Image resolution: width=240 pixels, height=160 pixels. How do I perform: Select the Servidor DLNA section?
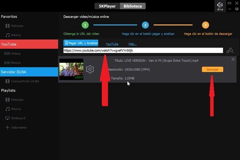click(x=29, y=72)
